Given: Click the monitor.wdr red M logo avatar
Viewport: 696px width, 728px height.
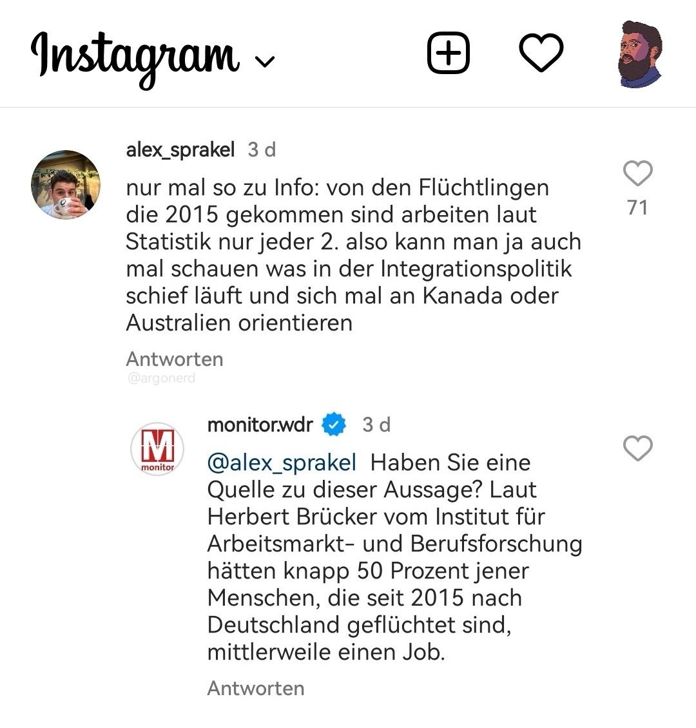Looking at the screenshot, I should click(x=157, y=448).
